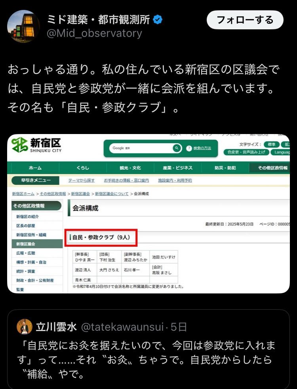Click the Google search input field

point(142,148)
